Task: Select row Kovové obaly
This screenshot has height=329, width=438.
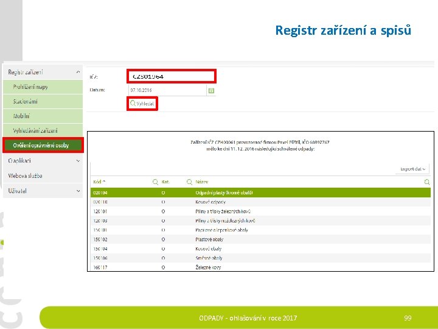Action: click(x=260, y=249)
